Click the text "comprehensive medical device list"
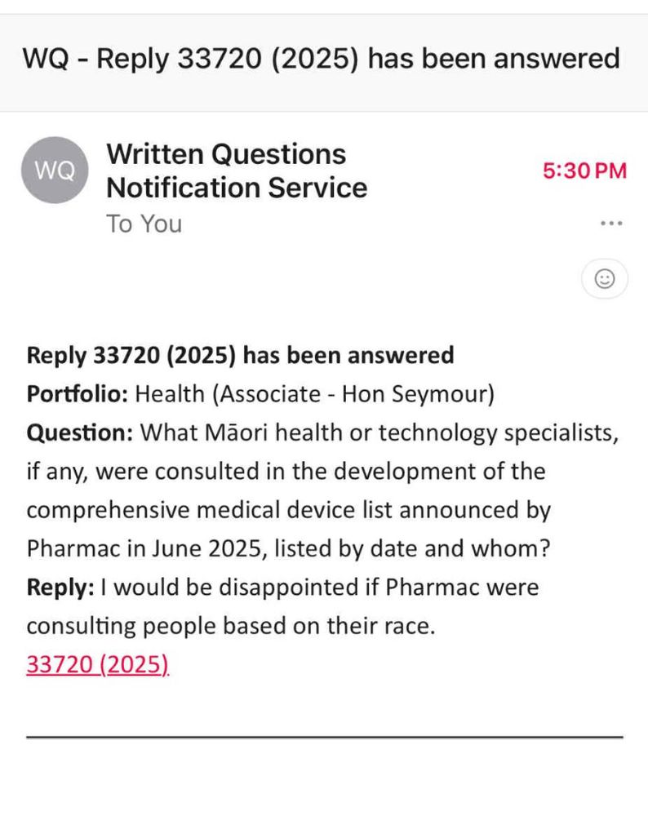This screenshot has width=648, height=816. tap(209, 510)
